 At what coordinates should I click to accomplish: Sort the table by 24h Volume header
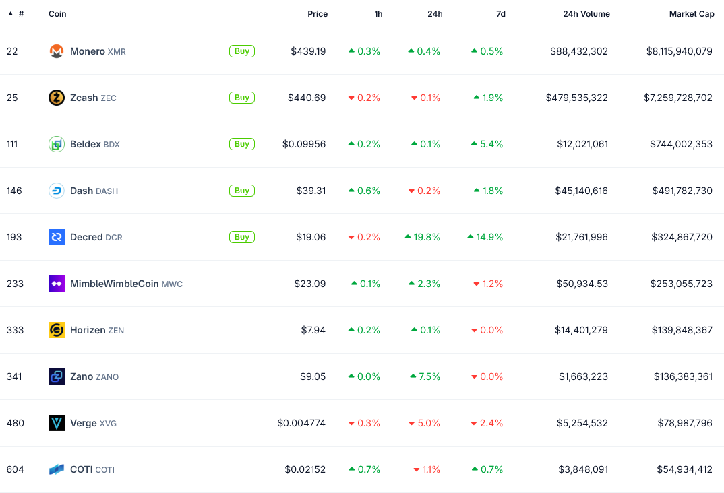586,14
